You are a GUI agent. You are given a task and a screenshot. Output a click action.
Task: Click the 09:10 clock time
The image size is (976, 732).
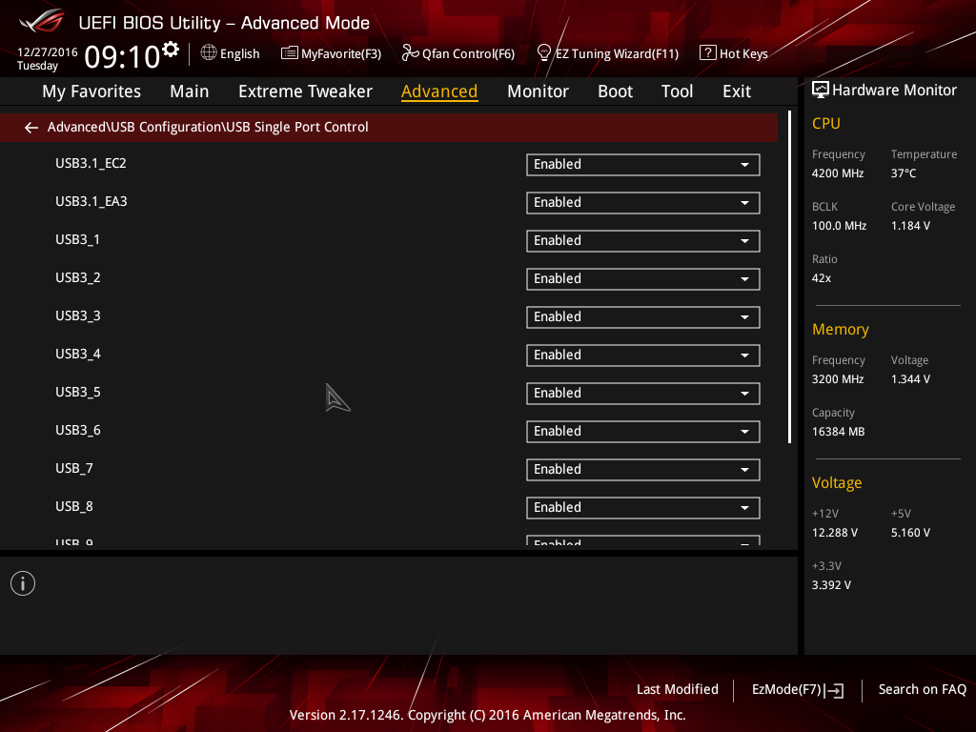pyautogui.click(x=122, y=57)
